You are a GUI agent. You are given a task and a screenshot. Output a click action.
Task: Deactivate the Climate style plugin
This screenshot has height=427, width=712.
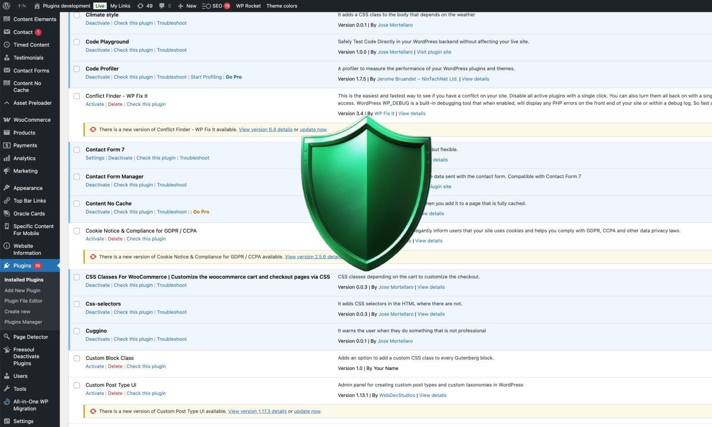98,23
